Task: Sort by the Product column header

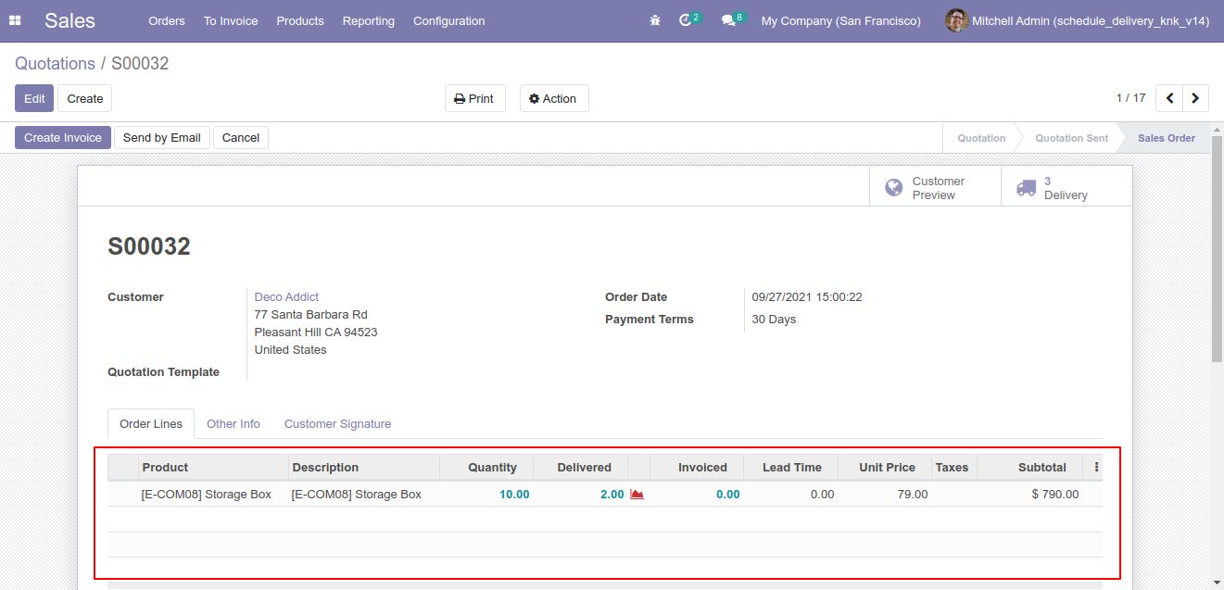Action: (213, 468)
